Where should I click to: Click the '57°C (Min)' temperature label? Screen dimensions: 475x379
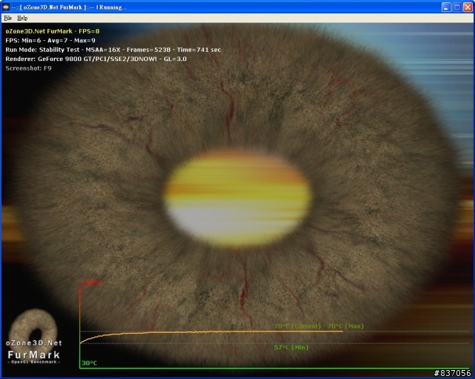coord(291,347)
